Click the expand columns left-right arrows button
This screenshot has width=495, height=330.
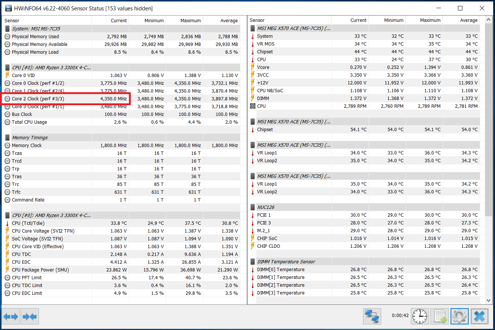[x=11, y=317]
